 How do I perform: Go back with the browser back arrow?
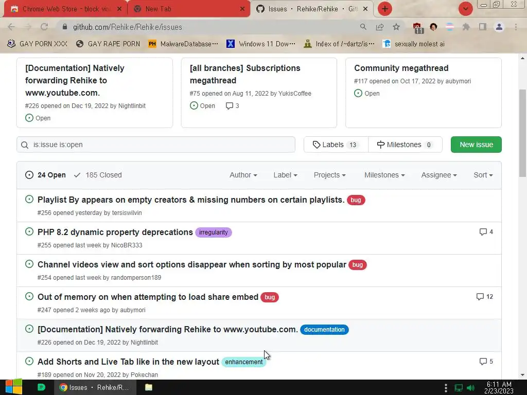point(11,27)
